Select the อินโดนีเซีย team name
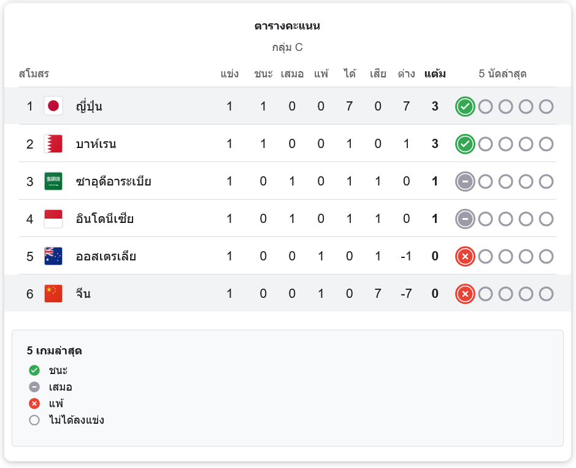This screenshot has width=576, height=468. coord(105,219)
